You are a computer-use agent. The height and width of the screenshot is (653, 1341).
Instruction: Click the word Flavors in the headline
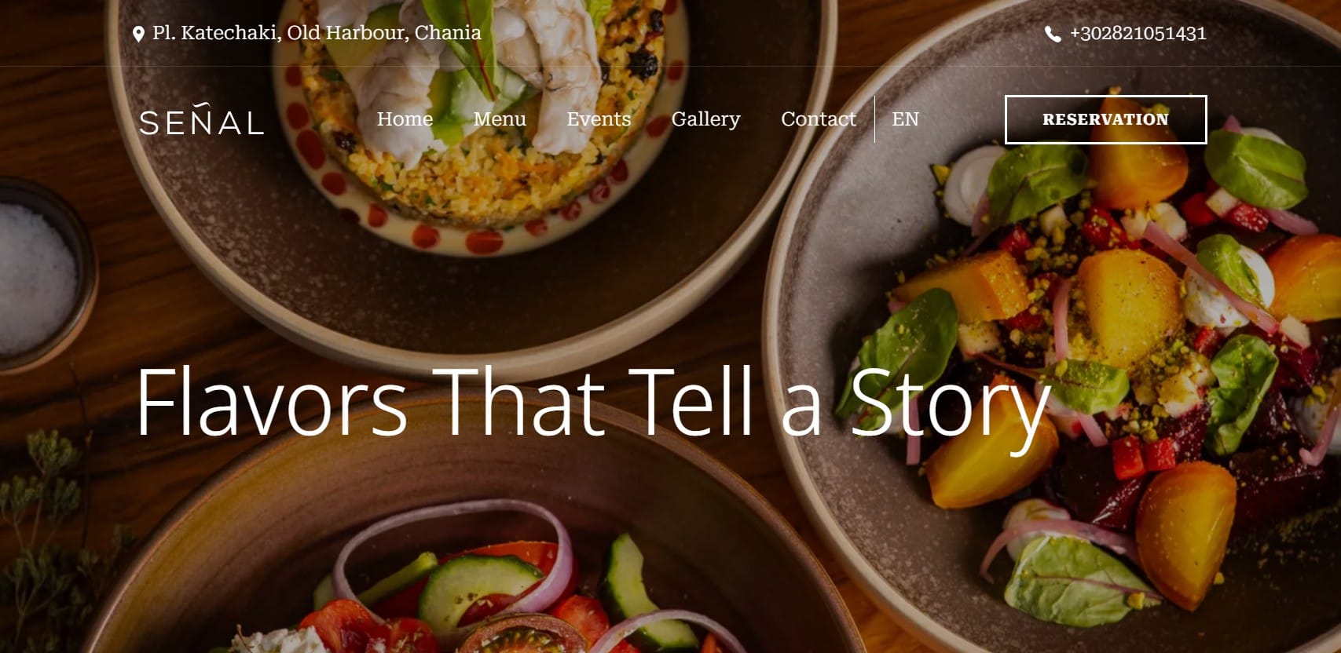[271, 402]
